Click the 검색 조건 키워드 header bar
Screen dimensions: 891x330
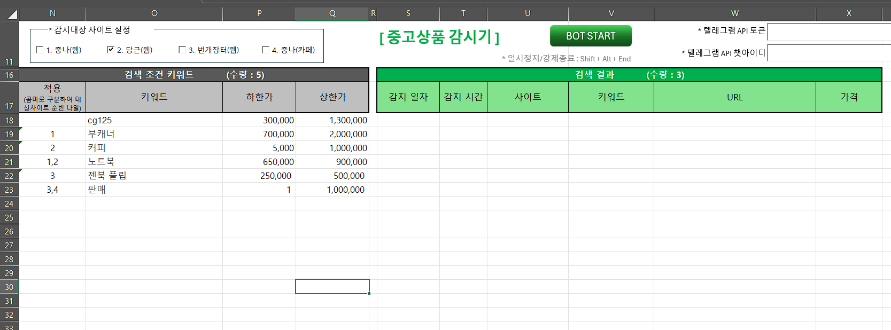point(194,75)
